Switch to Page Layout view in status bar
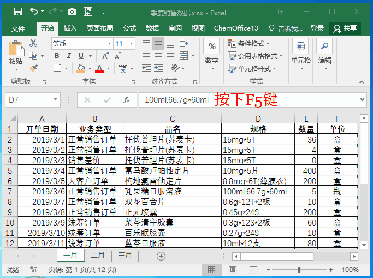The height and width of the screenshot is (278, 373). click(233, 270)
